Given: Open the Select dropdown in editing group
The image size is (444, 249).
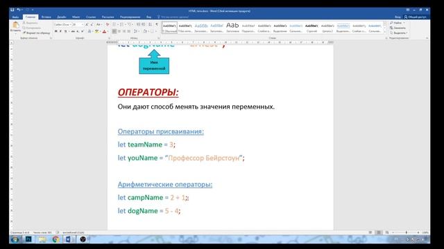Looking at the screenshot, I should click(x=398, y=33).
